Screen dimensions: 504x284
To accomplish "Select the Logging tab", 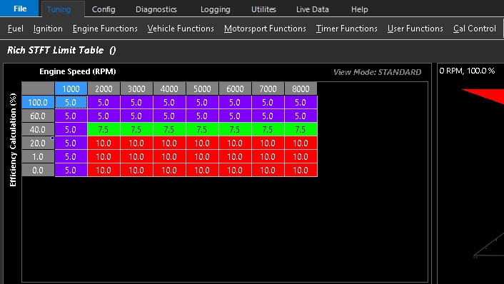I will pyautogui.click(x=216, y=9).
